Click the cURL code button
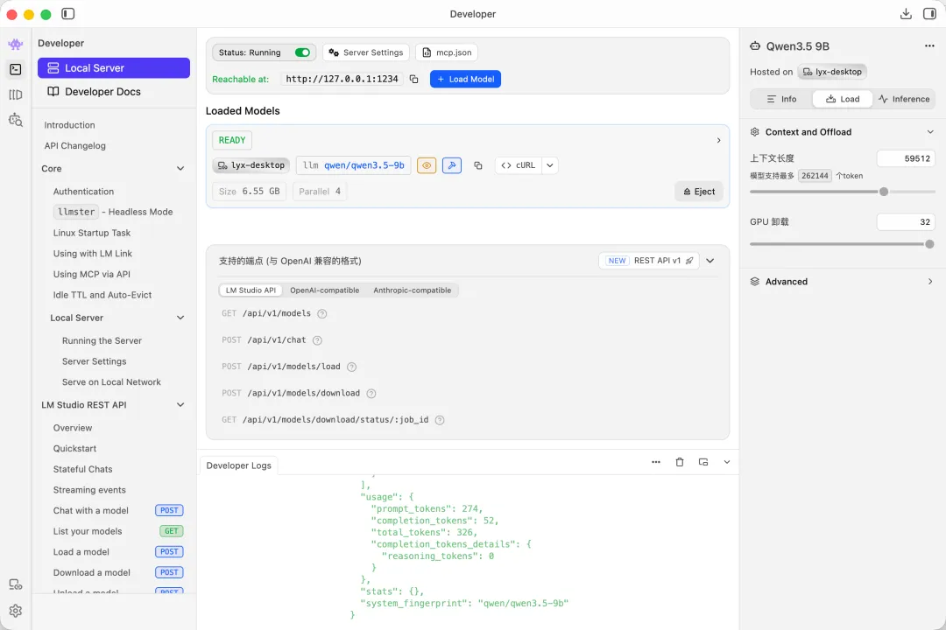Screen dimensions: 946x630 (519, 165)
